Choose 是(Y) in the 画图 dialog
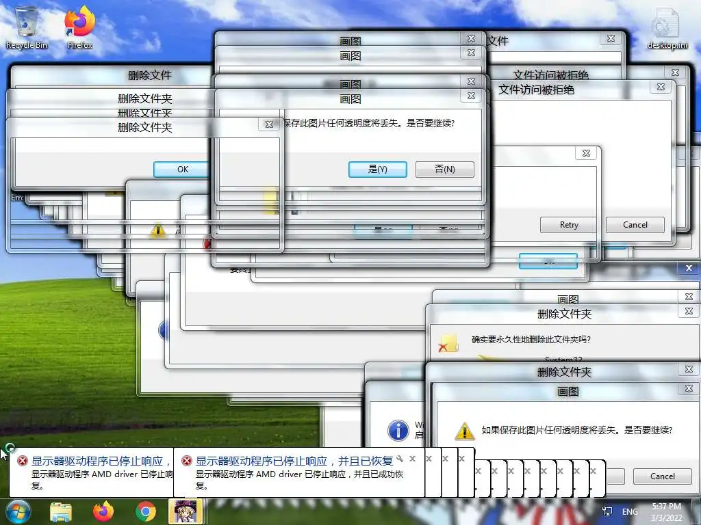 coord(378,170)
